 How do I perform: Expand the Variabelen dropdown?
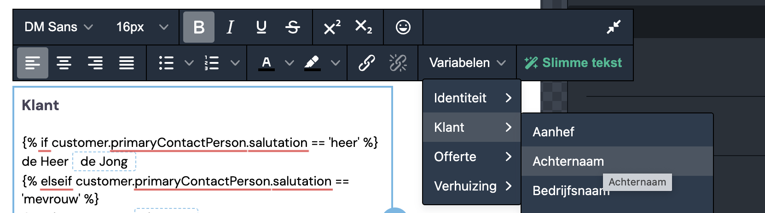[468, 63]
